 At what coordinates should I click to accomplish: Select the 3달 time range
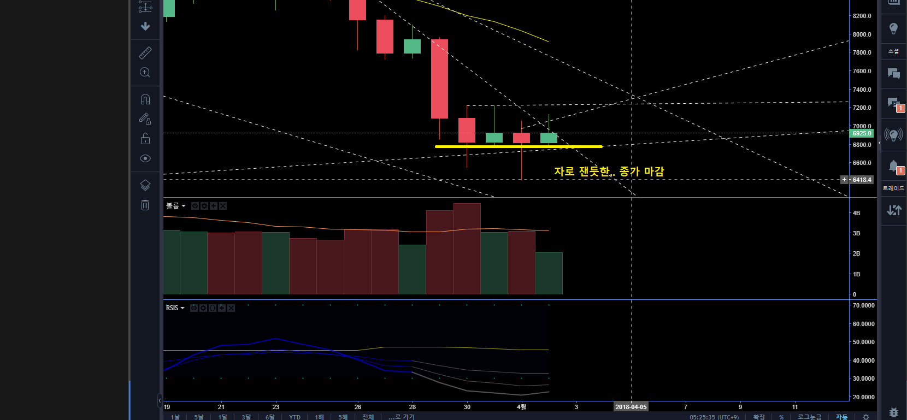246,417
